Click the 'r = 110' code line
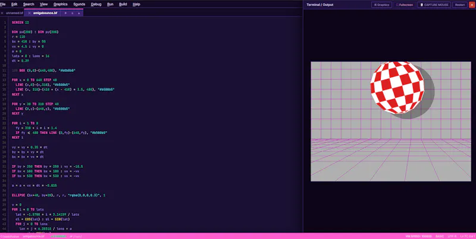 [18, 37]
